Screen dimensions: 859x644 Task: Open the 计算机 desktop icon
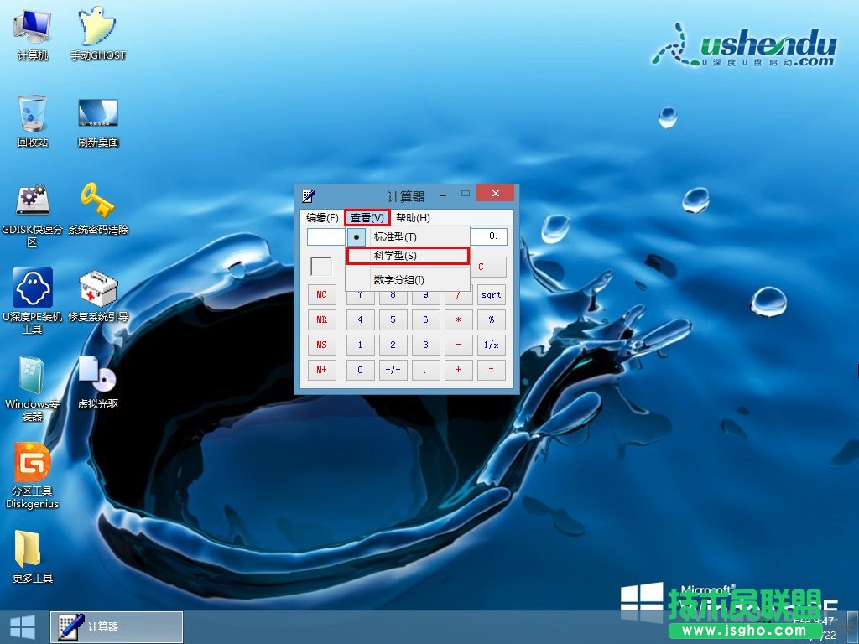click(33, 29)
